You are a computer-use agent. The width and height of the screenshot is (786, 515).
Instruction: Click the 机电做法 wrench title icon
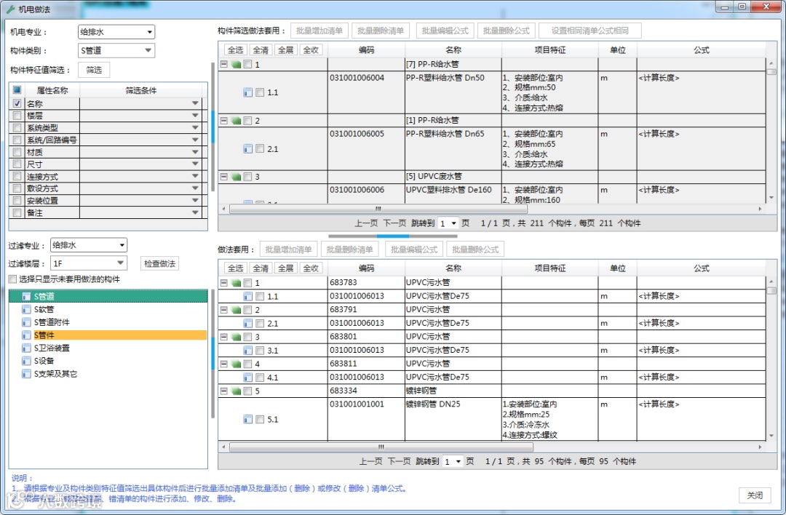click(x=10, y=9)
